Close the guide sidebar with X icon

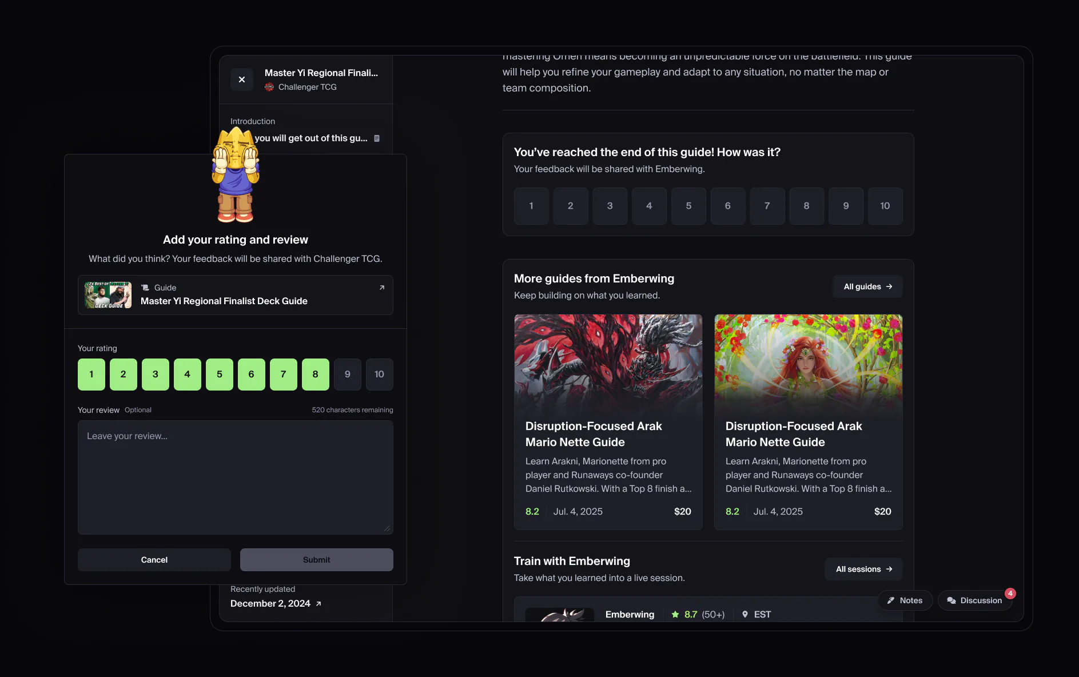click(242, 79)
